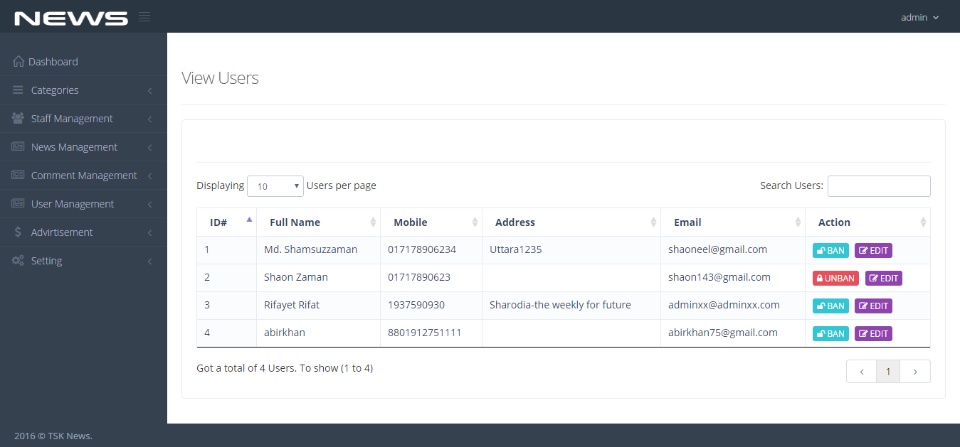The width and height of the screenshot is (960, 447).
Task: Ban user abirkhan
Action: click(830, 333)
